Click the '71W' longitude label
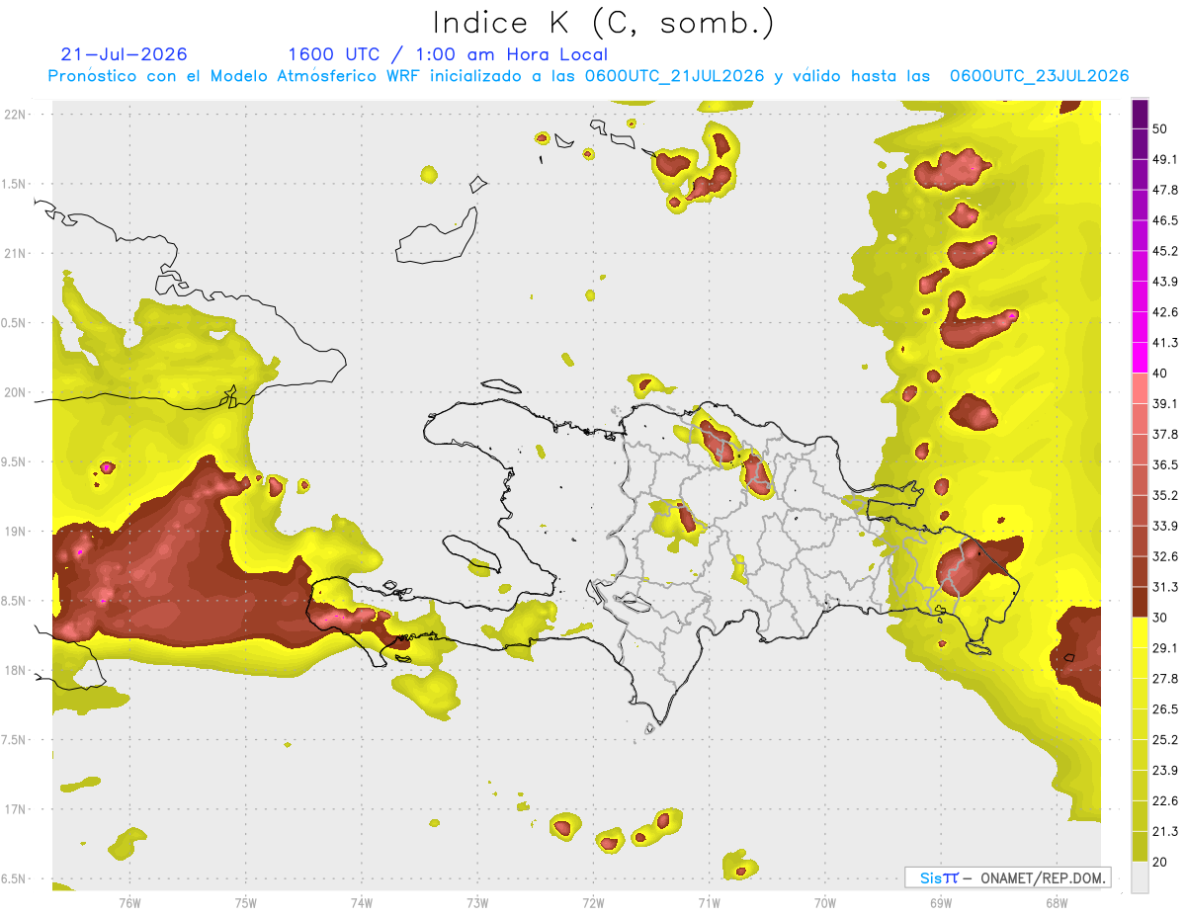Screen dimensions: 1186x916 709,902
